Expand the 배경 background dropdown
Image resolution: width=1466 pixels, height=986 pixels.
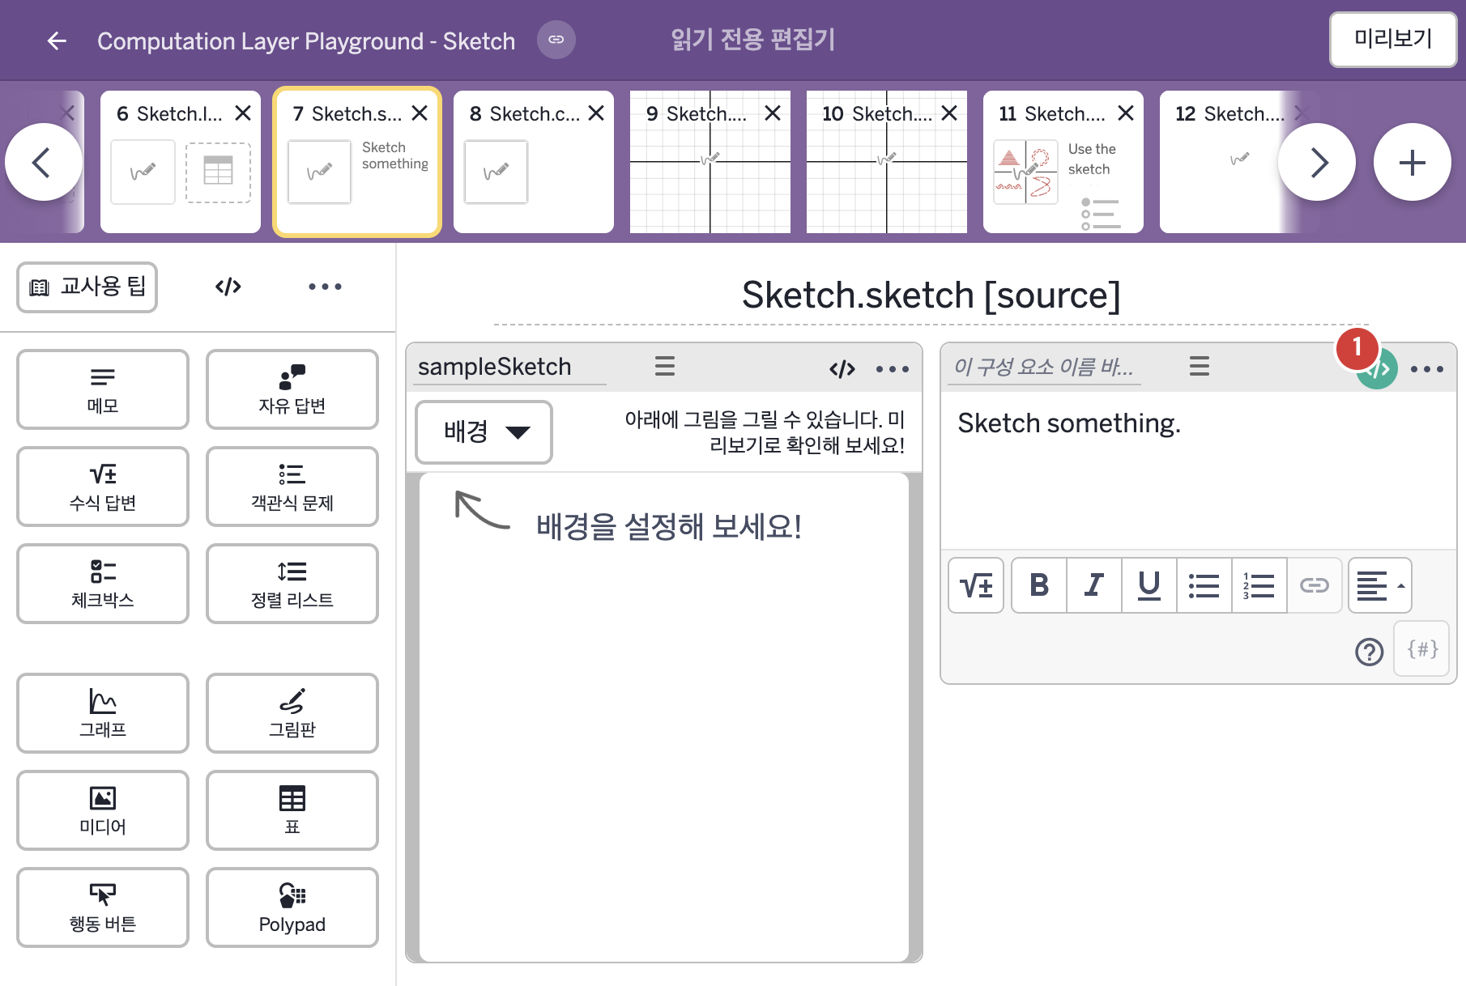484,432
